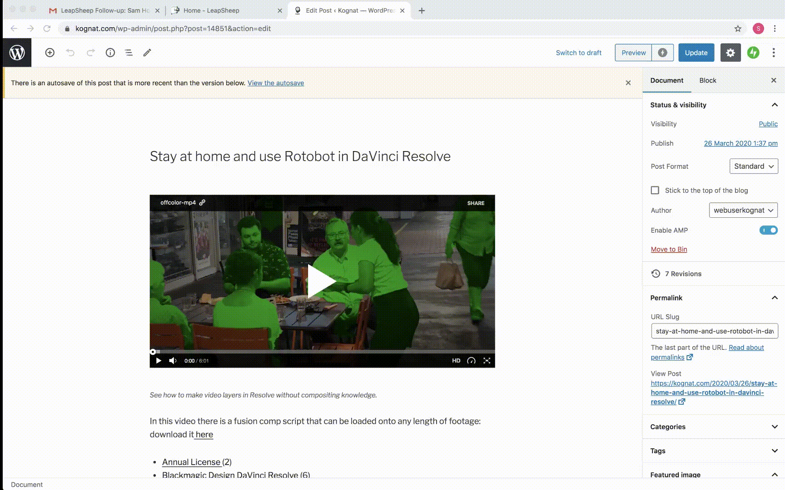Change video playback speed
This screenshot has height=490, width=785.
click(472, 361)
